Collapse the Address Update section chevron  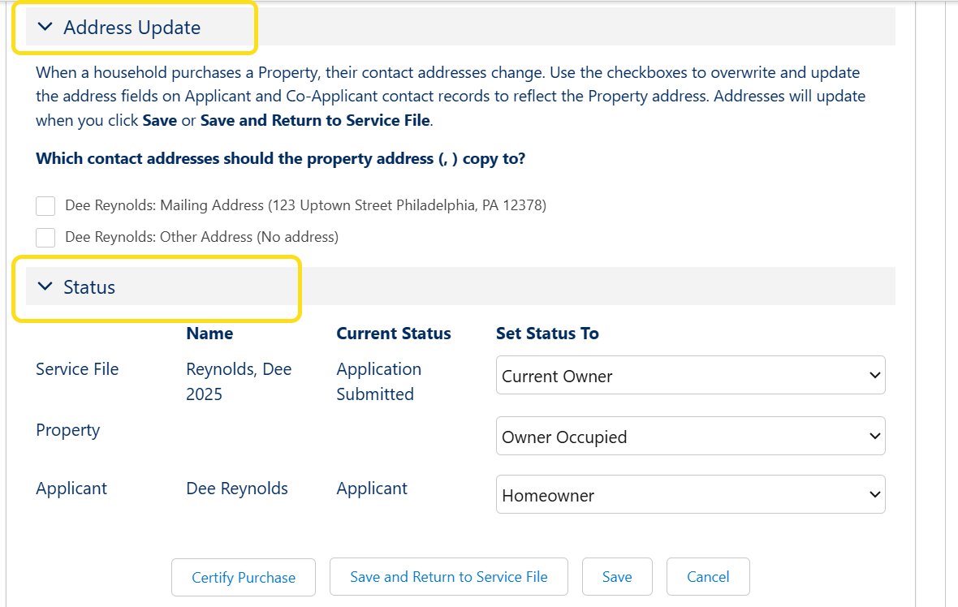(45, 28)
